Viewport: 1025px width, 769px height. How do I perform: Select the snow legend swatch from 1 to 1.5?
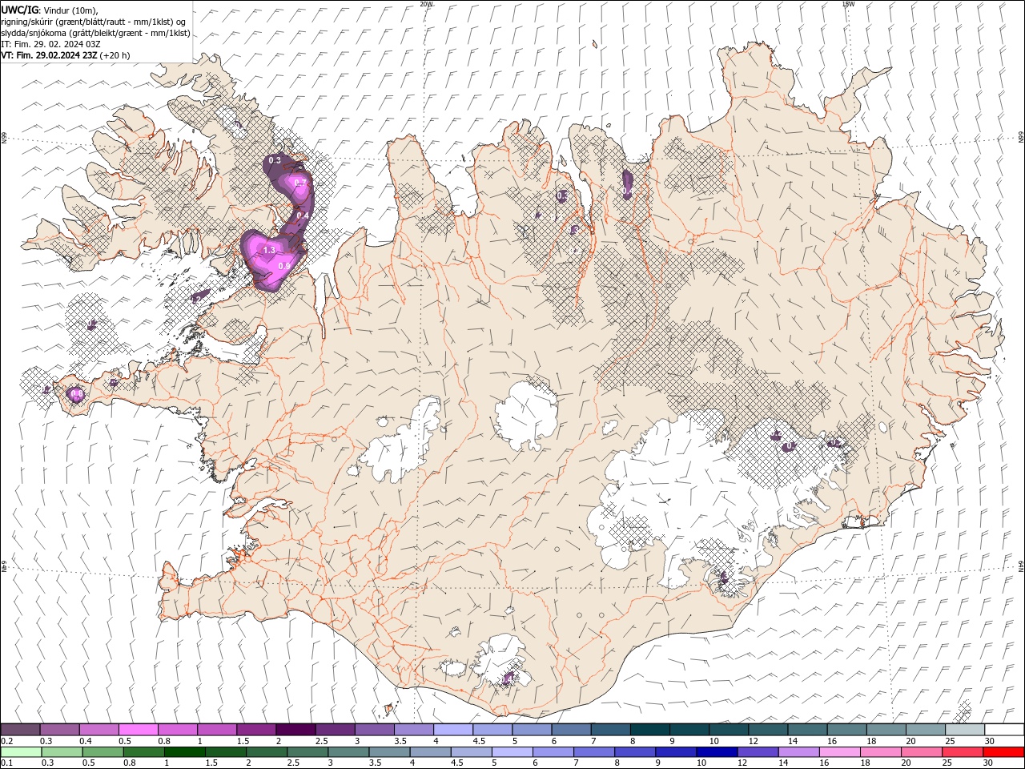click(216, 730)
